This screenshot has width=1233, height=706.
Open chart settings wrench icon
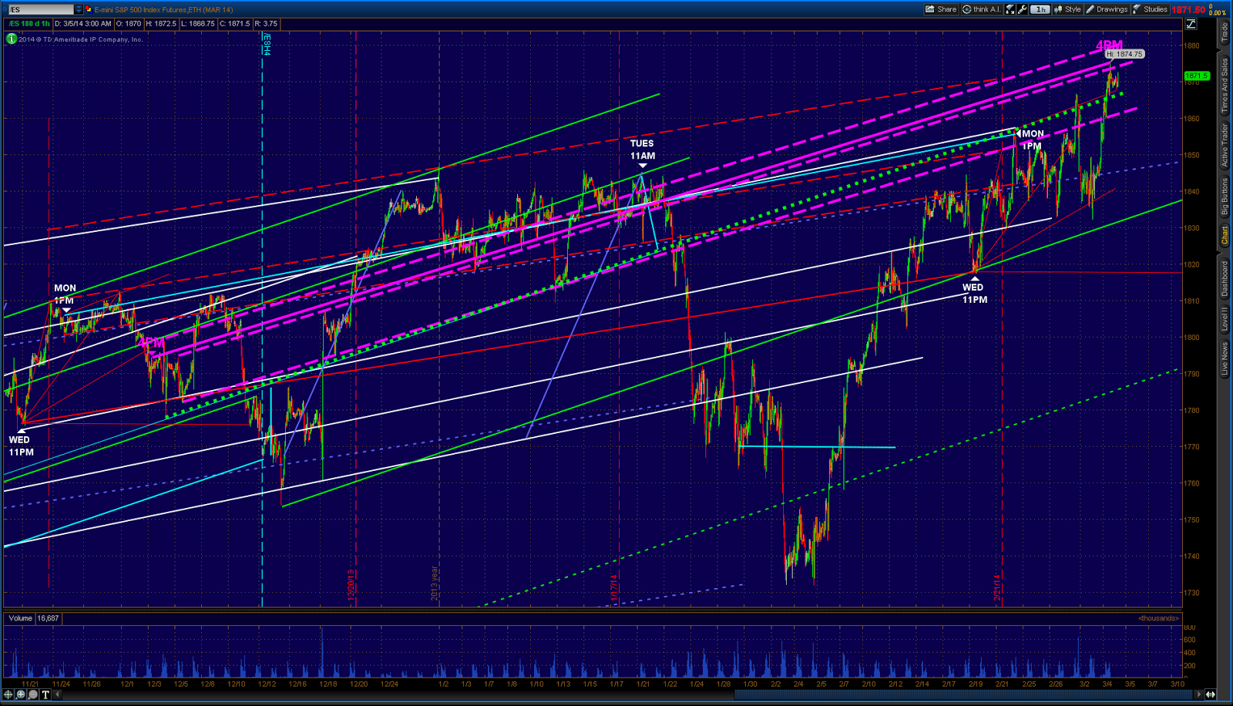pos(1023,9)
